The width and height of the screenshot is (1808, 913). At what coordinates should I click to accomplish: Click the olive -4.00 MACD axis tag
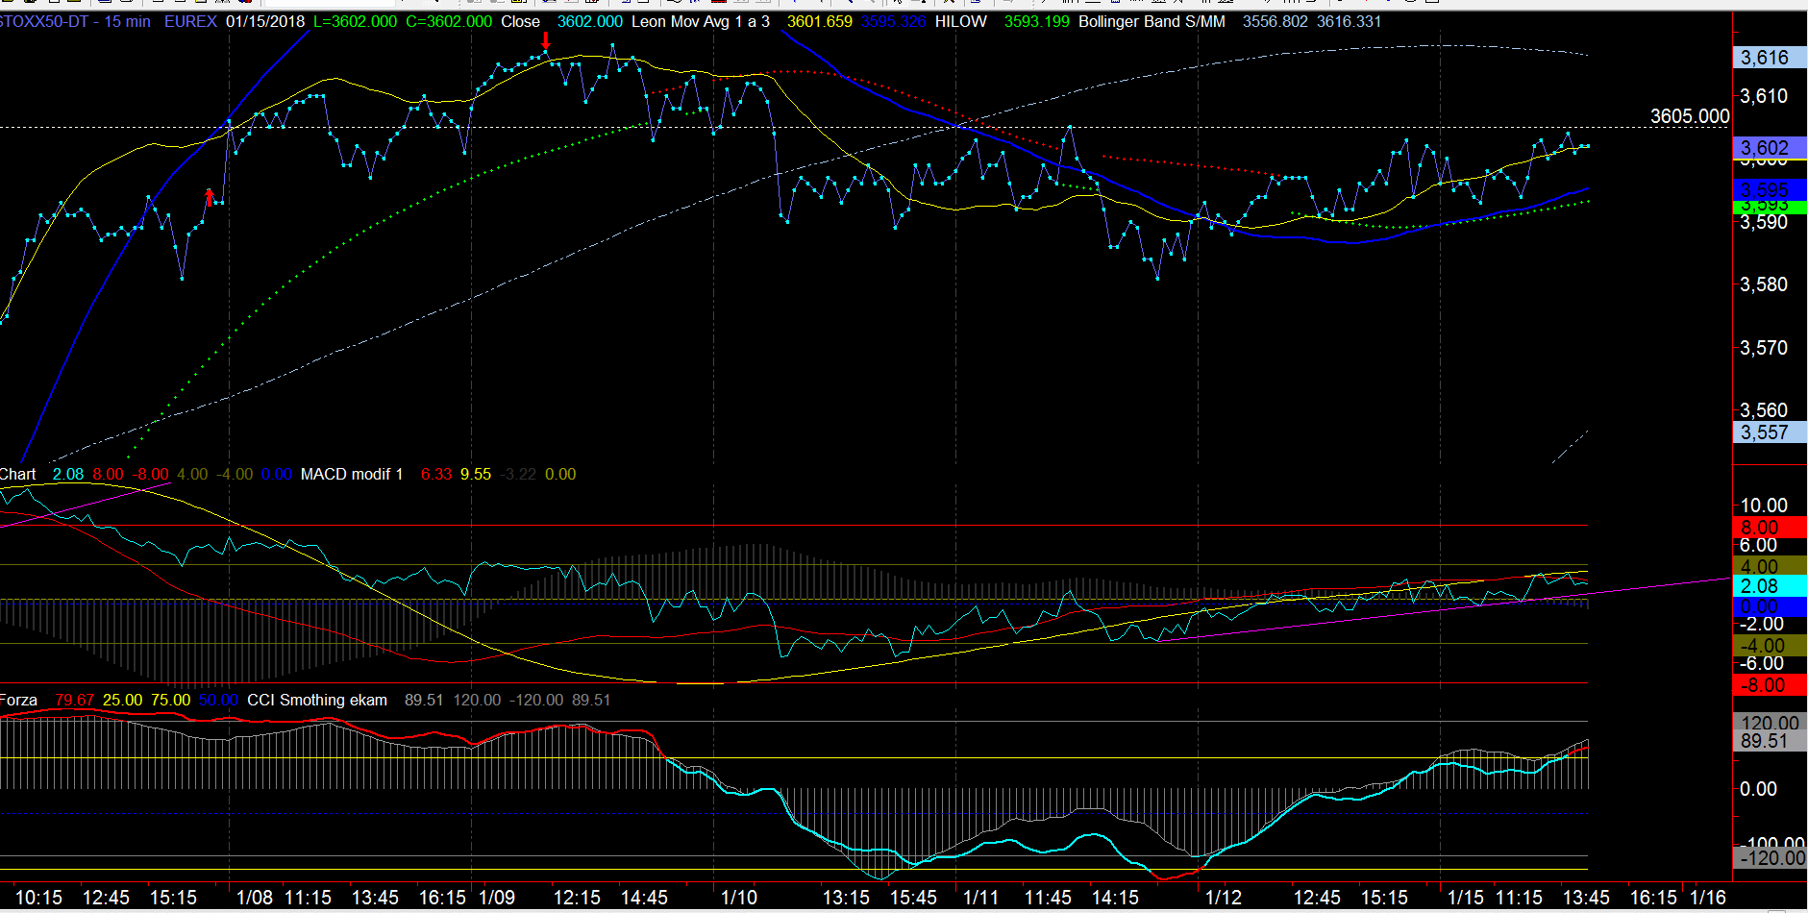pyautogui.click(x=1770, y=646)
